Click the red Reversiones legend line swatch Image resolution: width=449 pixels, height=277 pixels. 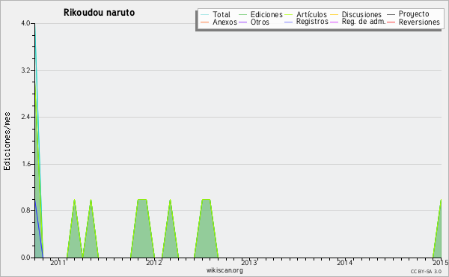391,22
